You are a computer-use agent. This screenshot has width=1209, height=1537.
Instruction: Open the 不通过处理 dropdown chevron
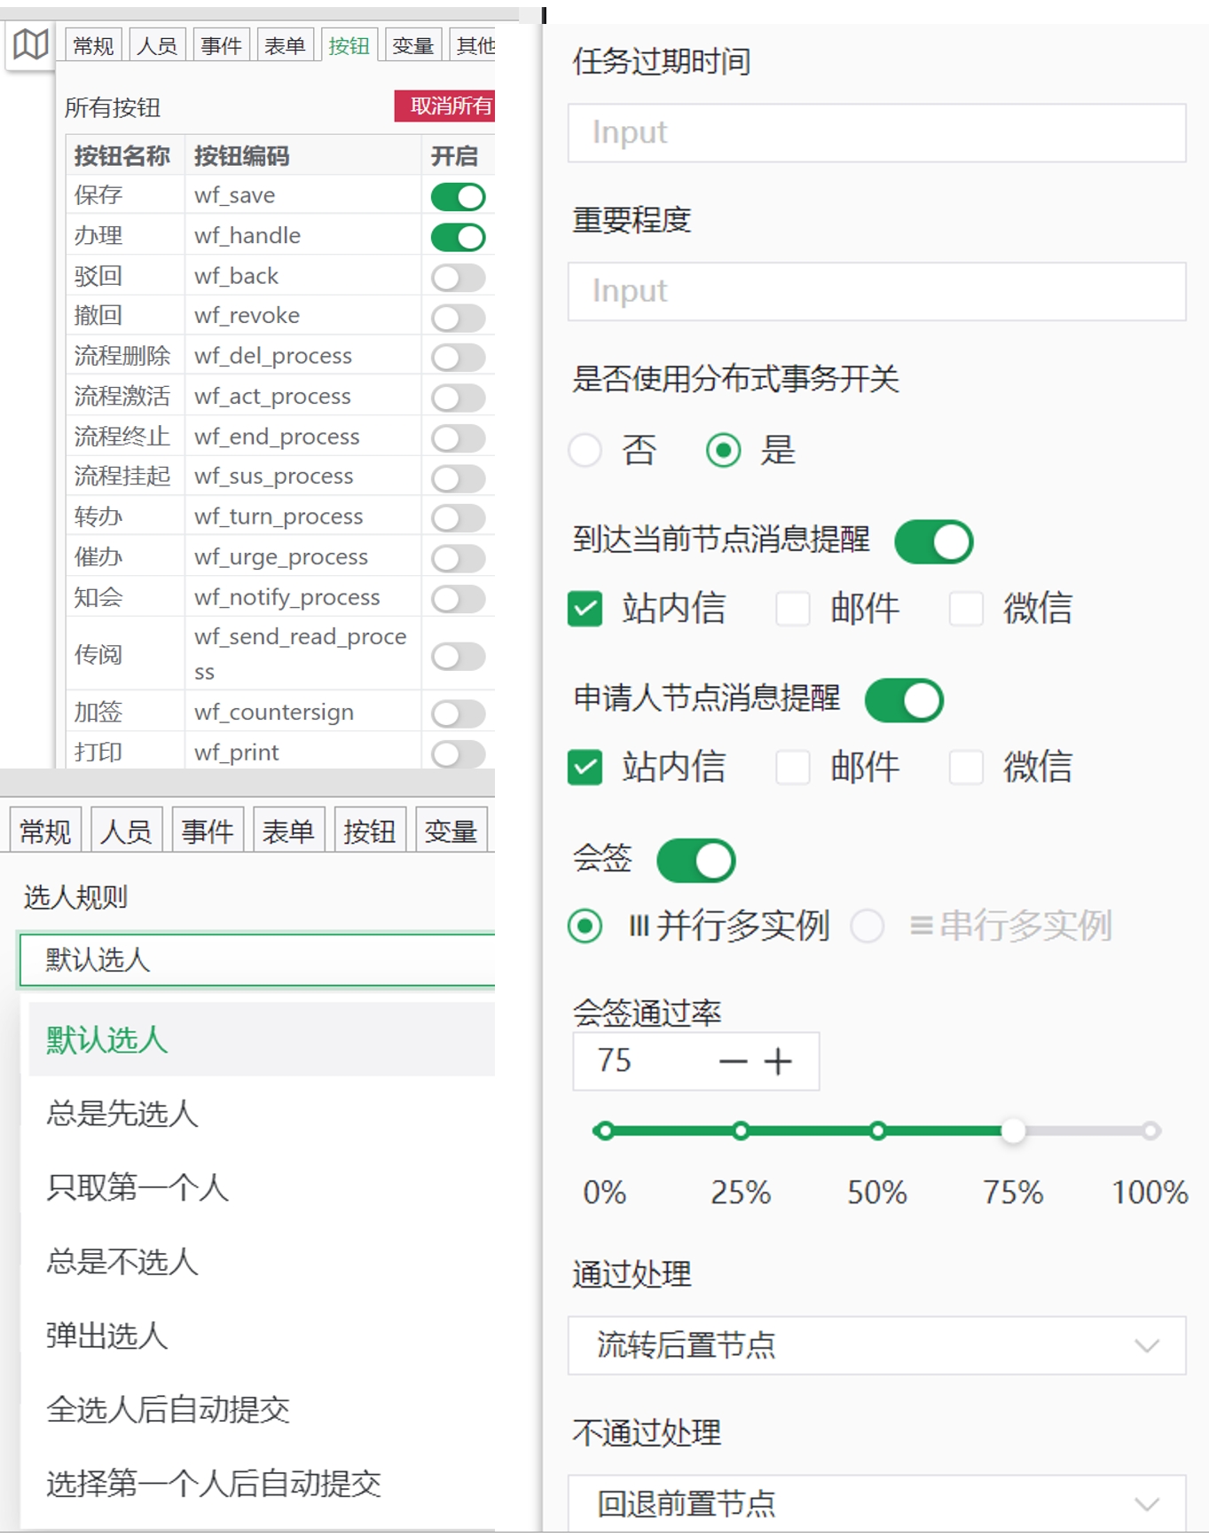click(x=1146, y=1504)
